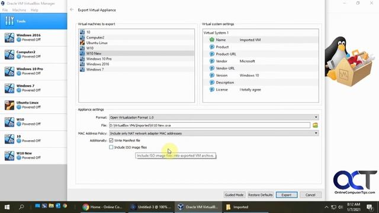The height and width of the screenshot is (213, 379).
Task: Click the Virtual System 1 header
Action: [216, 33]
